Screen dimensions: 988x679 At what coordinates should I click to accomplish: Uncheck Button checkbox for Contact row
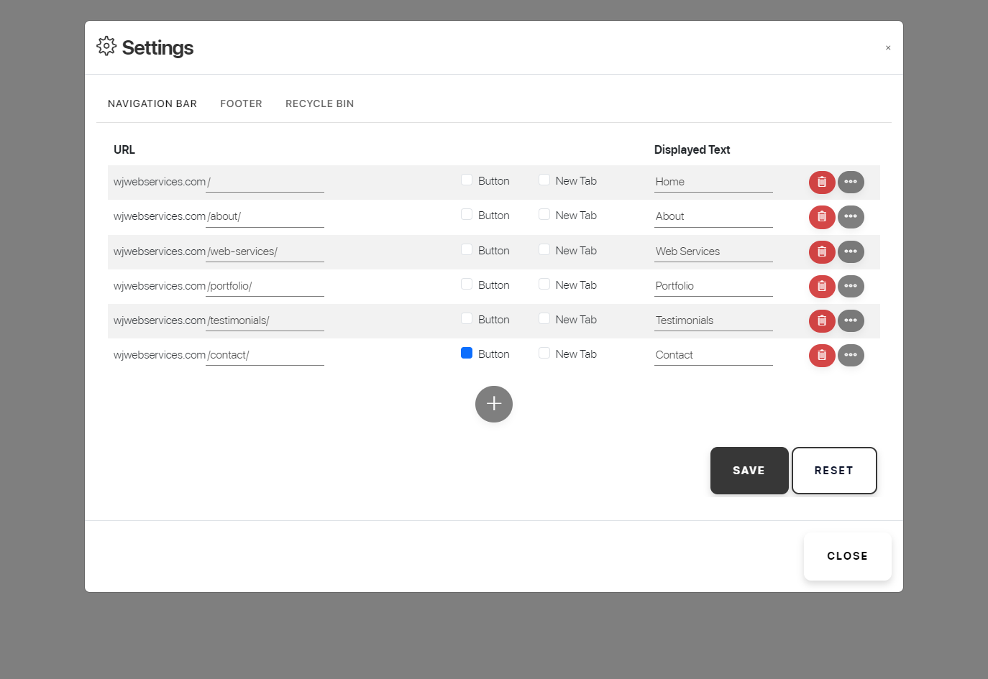point(467,354)
